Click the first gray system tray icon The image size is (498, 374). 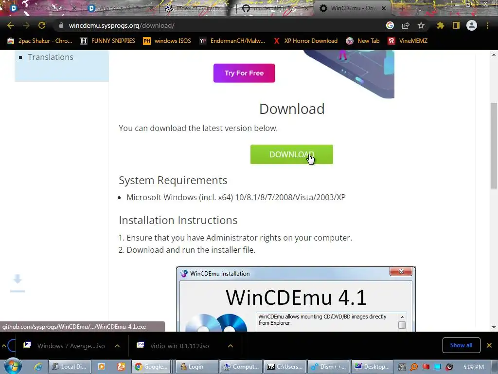point(402,367)
